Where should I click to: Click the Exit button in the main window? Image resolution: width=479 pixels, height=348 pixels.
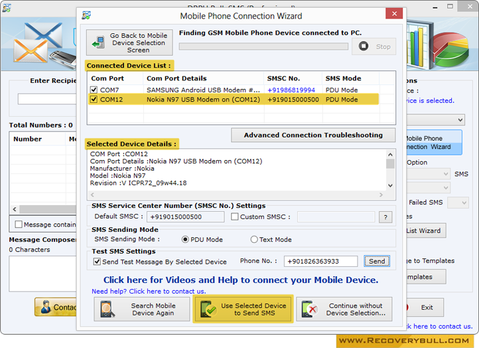(x=427, y=307)
